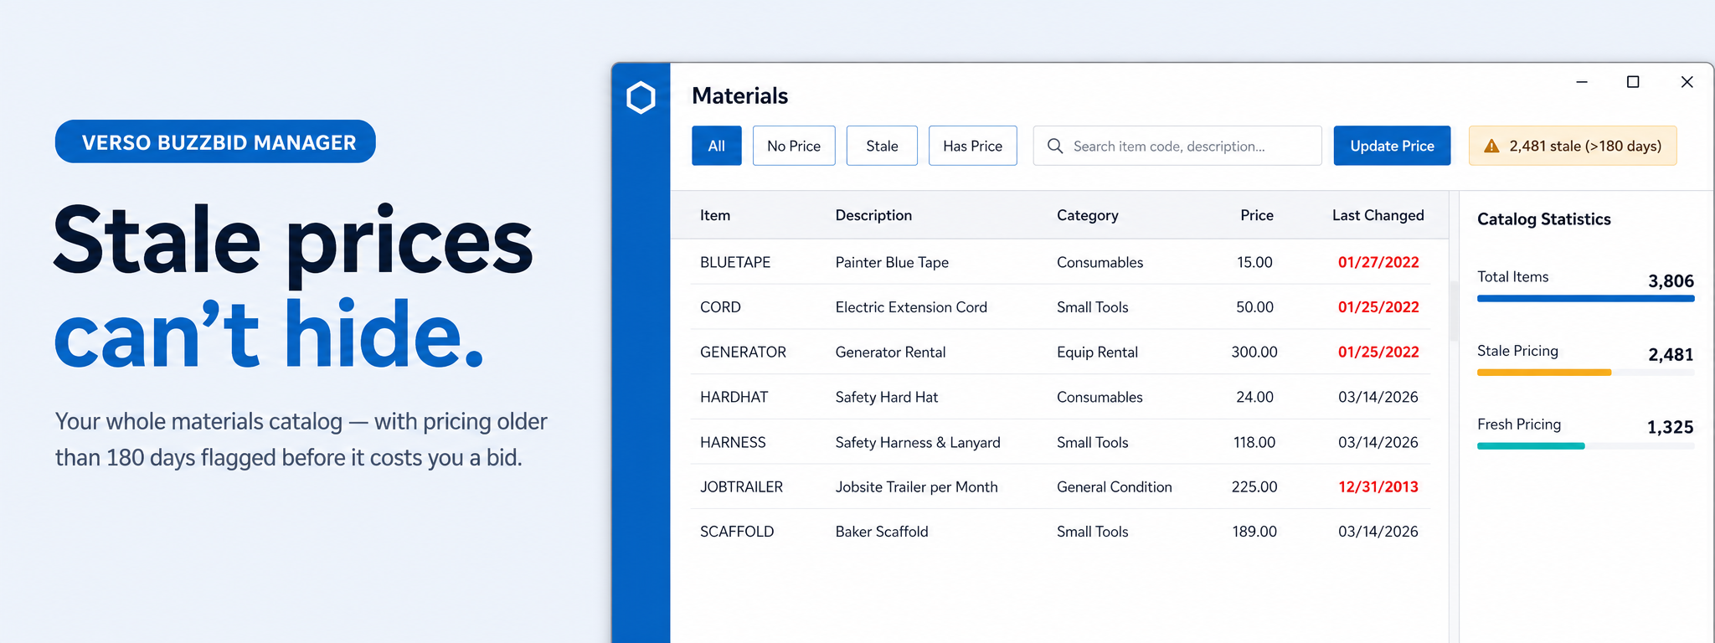Click Generator Rental description

click(890, 352)
